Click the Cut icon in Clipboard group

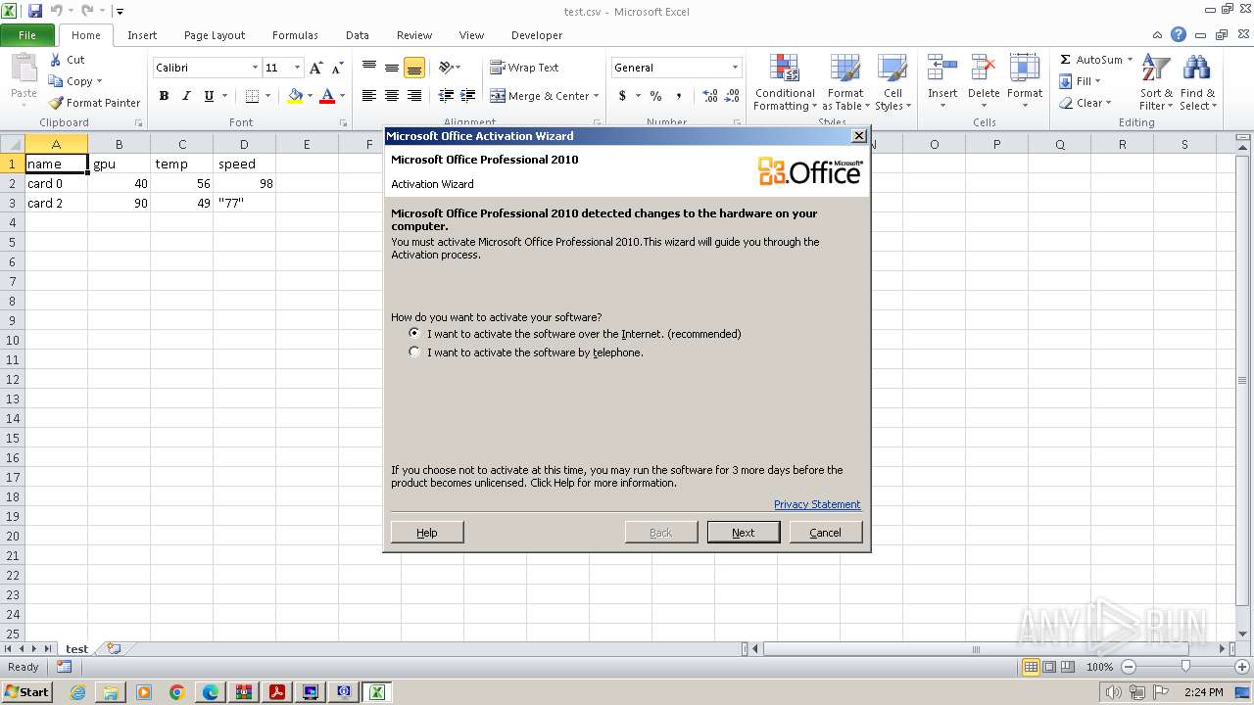(57, 60)
